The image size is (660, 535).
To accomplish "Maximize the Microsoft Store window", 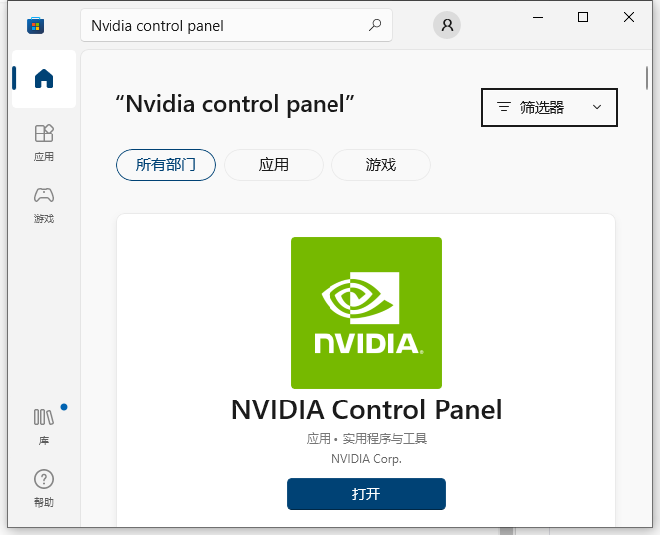I will (583, 17).
